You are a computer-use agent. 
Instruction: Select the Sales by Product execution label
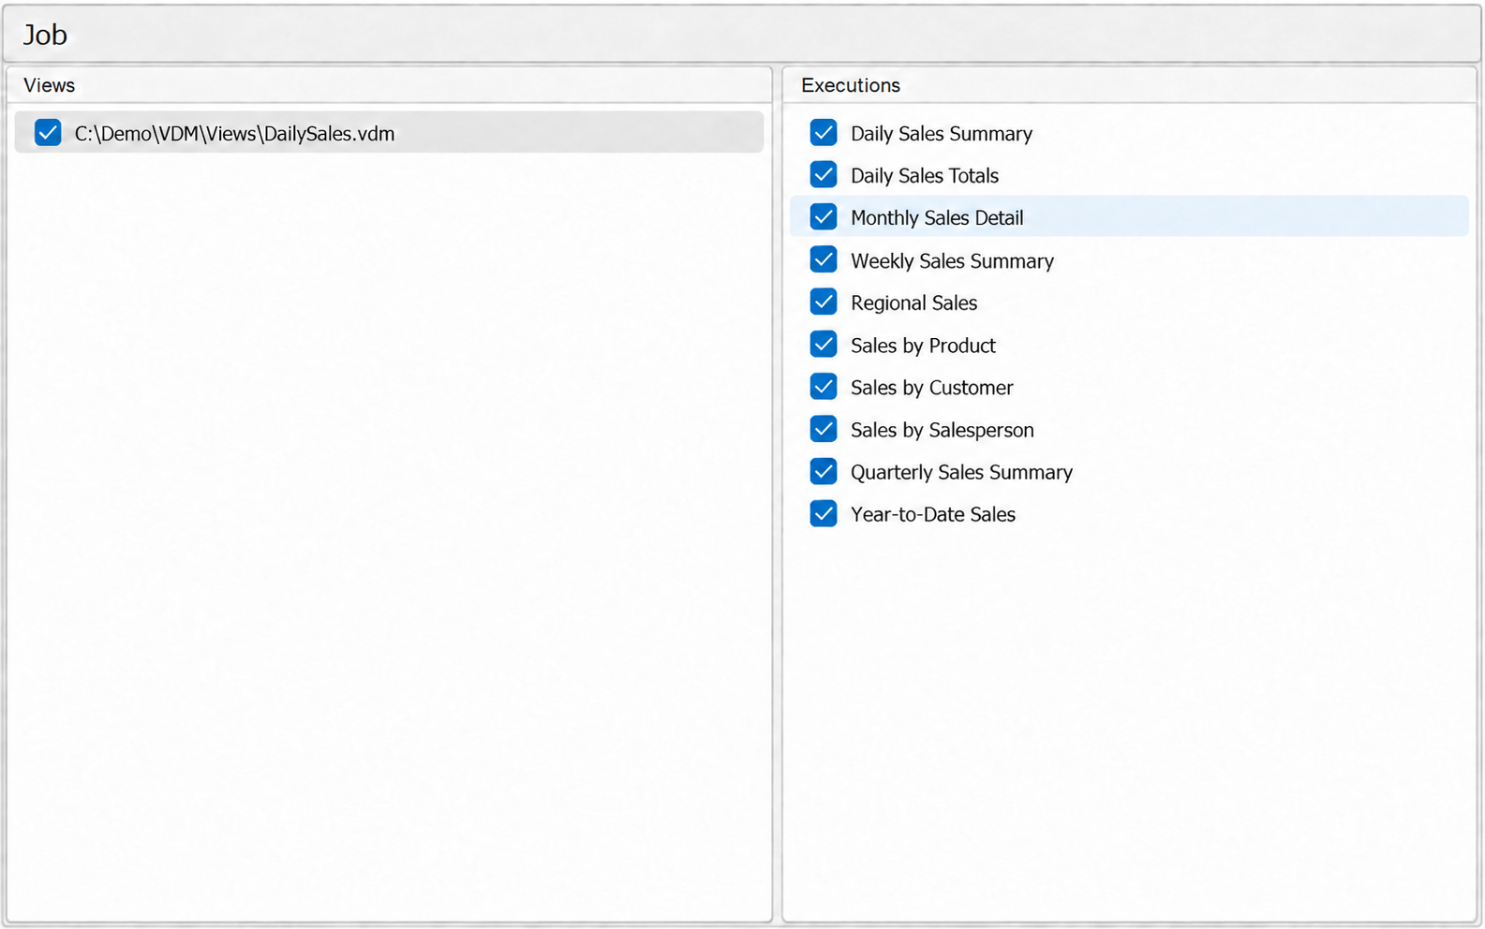923,346
